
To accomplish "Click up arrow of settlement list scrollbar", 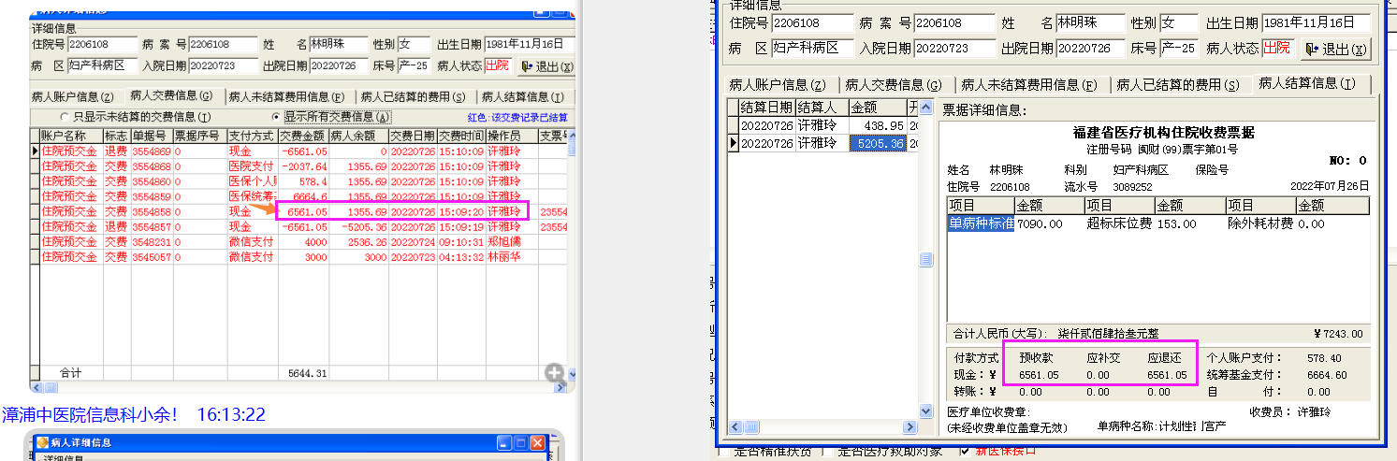I will 925,108.
